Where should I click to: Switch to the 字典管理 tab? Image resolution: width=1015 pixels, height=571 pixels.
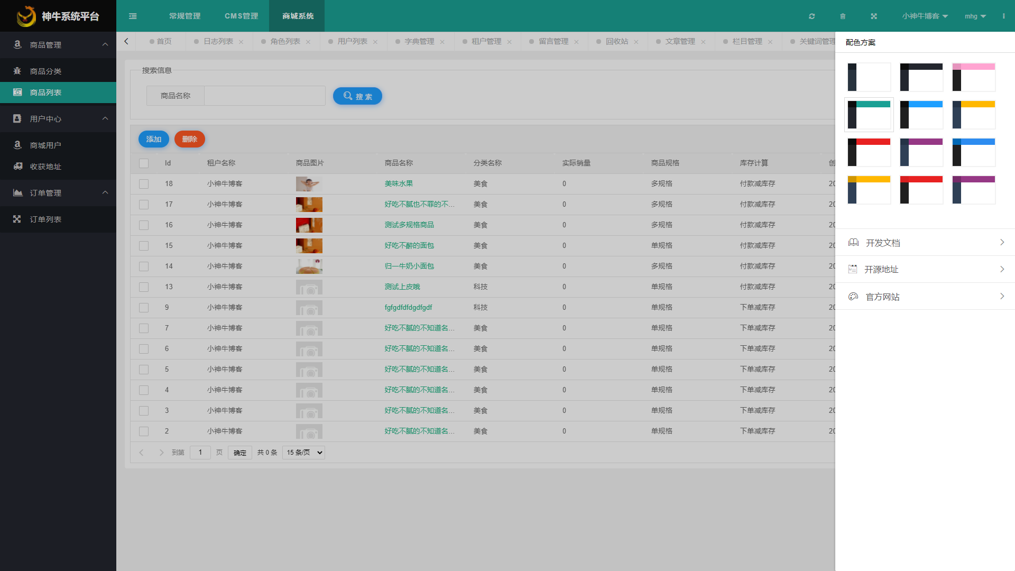point(419,41)
